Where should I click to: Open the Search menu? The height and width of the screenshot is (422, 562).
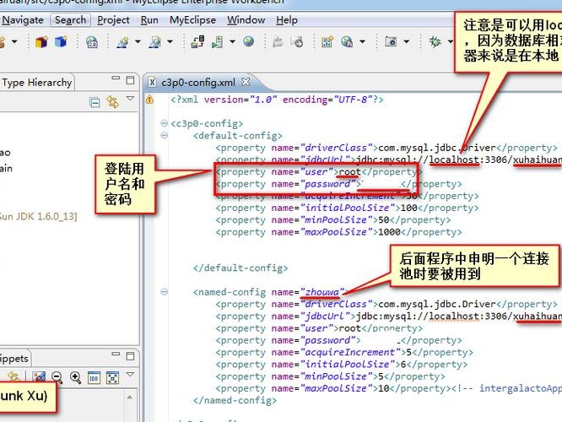[70, 20]
